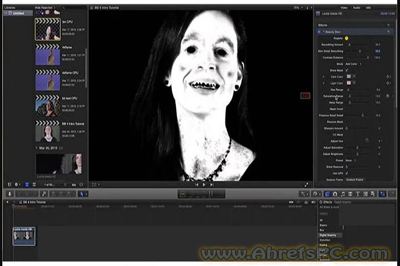Jump to the next edit point
Viewport: 400px width, 266px height.
212,185
